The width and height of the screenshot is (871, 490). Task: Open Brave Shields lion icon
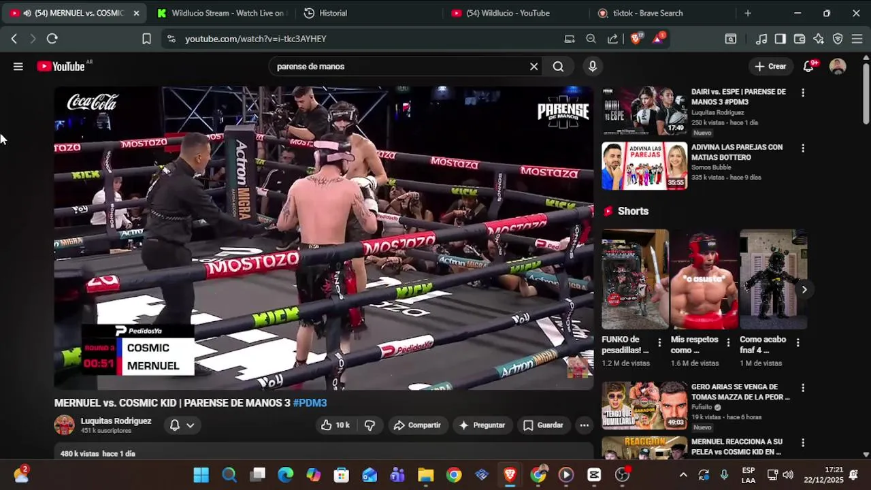click(636, 39)
